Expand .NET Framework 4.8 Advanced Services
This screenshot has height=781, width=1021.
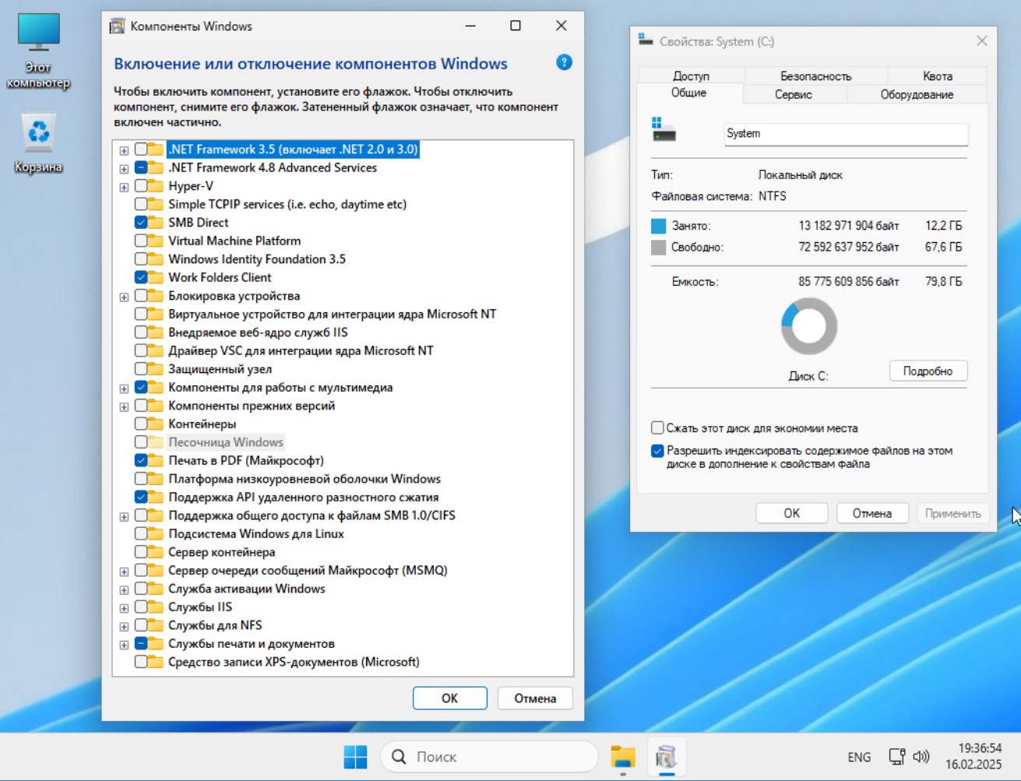click(x=124, y=168)
